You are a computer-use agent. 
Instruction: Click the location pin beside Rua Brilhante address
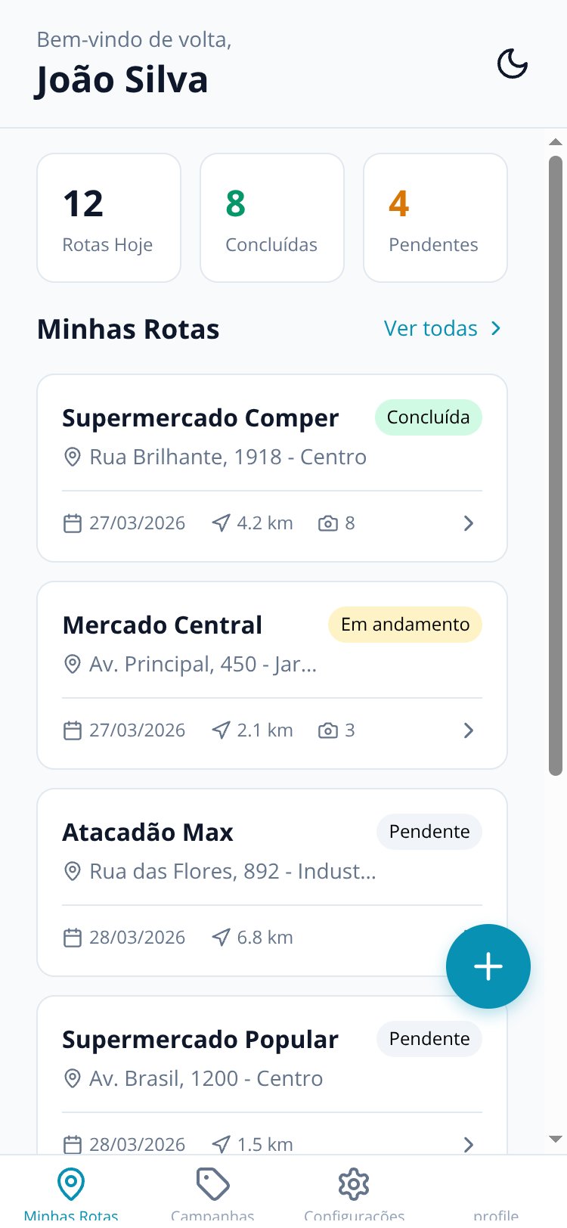(x=72, y=457)
